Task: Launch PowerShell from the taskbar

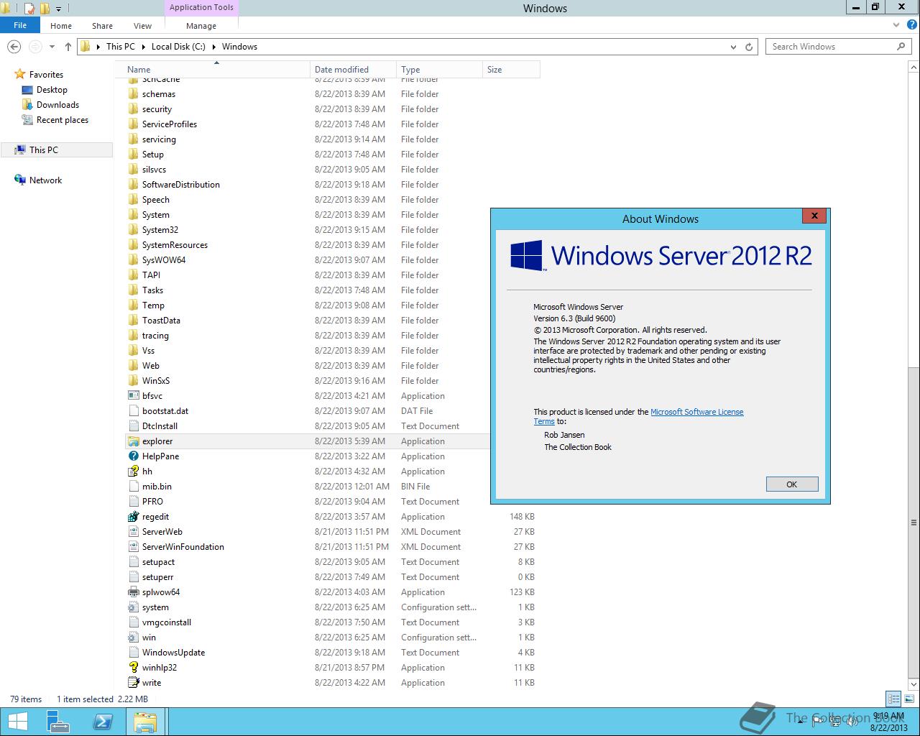Action: (103, 722)
